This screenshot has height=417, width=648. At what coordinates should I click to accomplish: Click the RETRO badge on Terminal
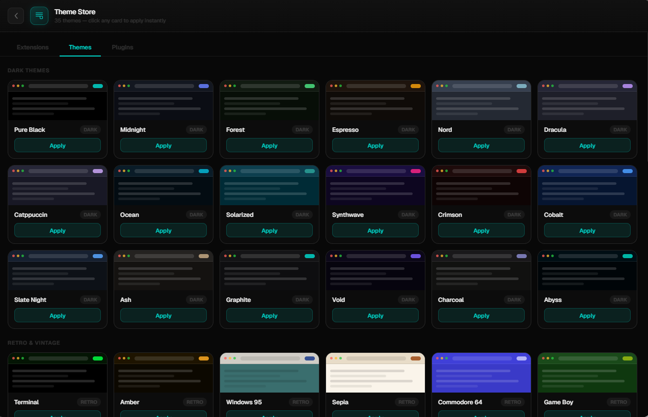tap(89, 402)
